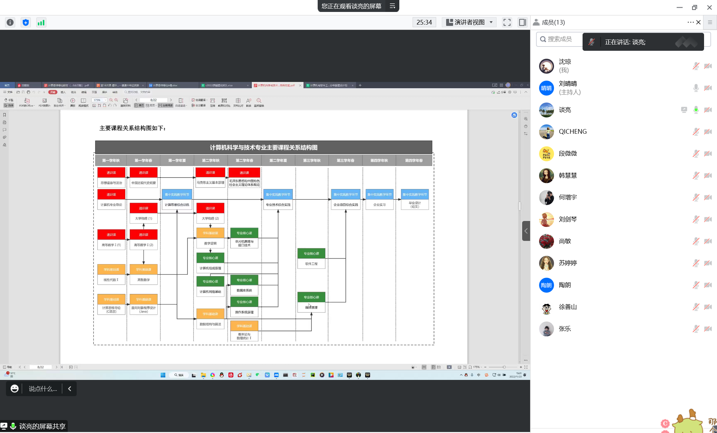This screenshot has height=433, width=717.
Task: Toggle camera for 沈琼 (我)
Action: coord(708,66)
